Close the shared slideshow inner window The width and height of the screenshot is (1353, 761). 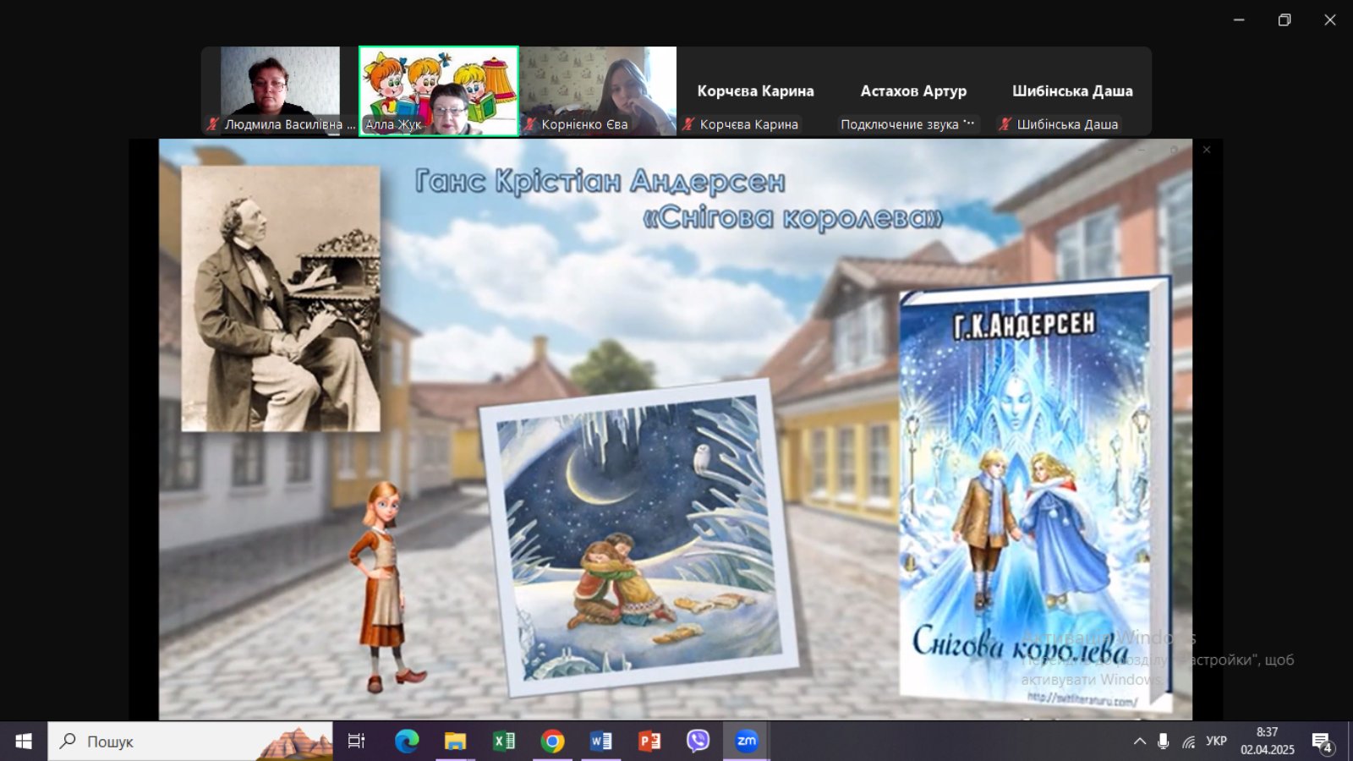pyautogui.click(x=1207, y=150)
